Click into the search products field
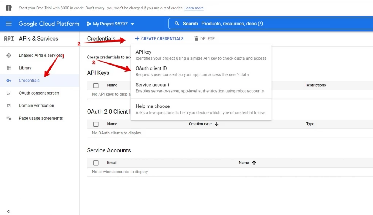Viewport: 373px width, 215px height. 266,24
